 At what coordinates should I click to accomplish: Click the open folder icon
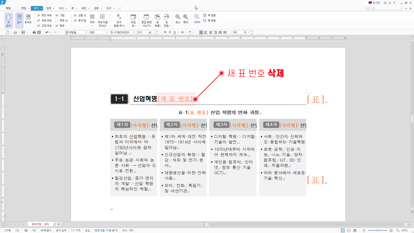pyautogui.click(x=15, y=32)
